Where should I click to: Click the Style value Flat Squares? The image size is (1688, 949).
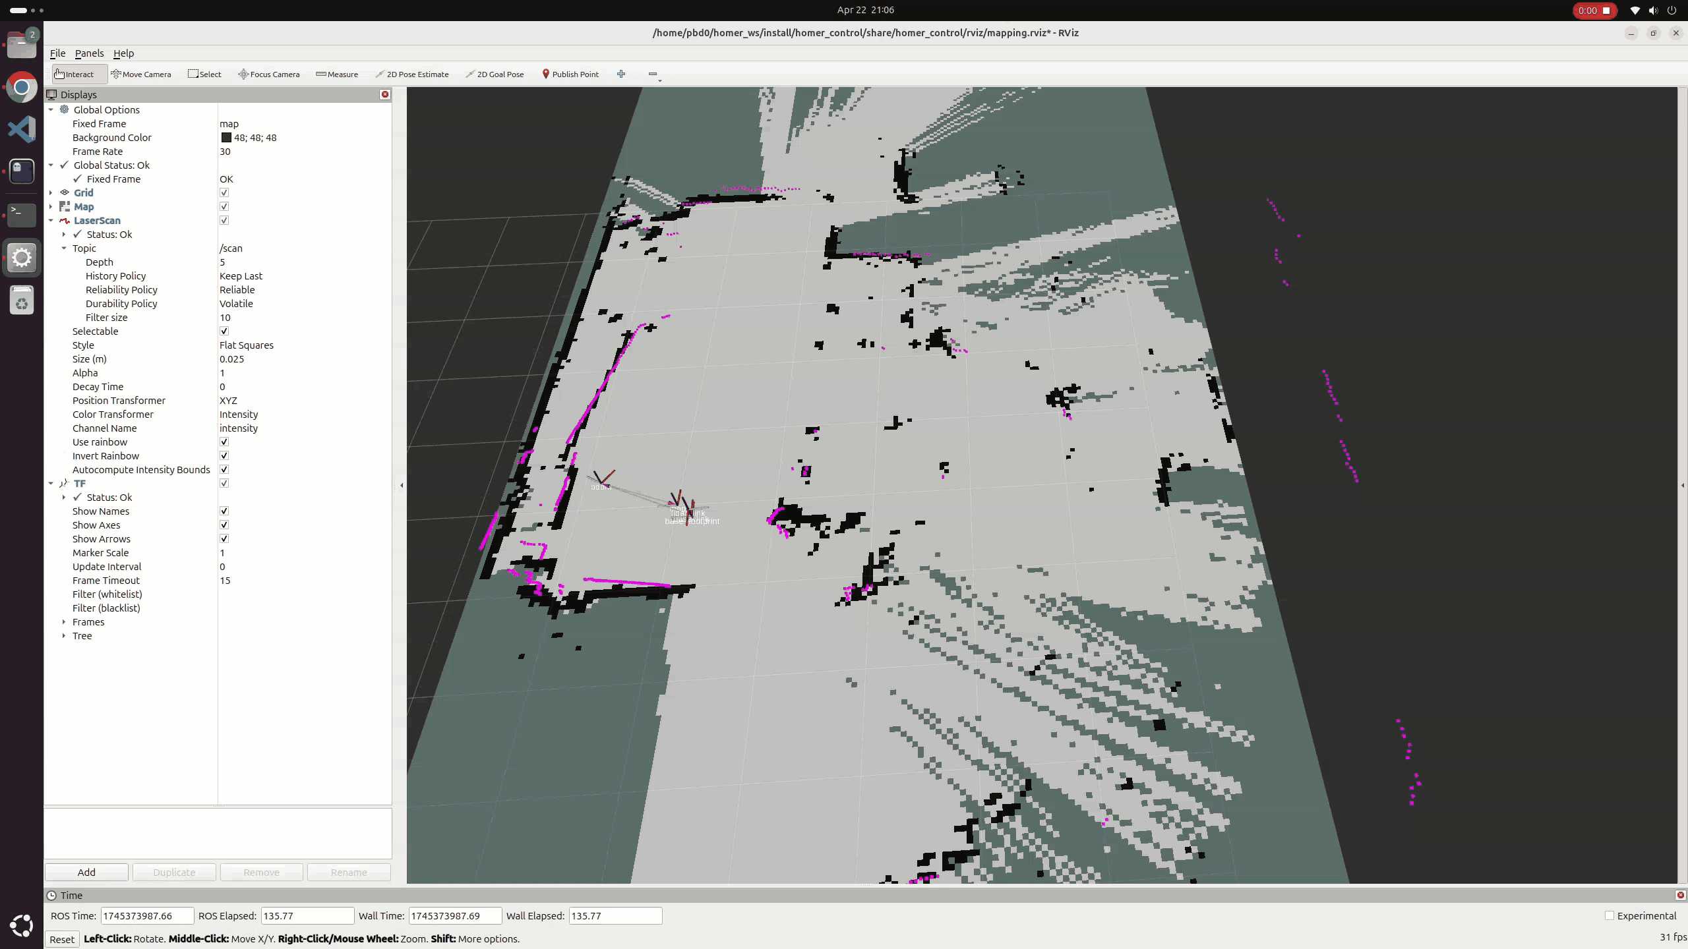tap(246, 345)
